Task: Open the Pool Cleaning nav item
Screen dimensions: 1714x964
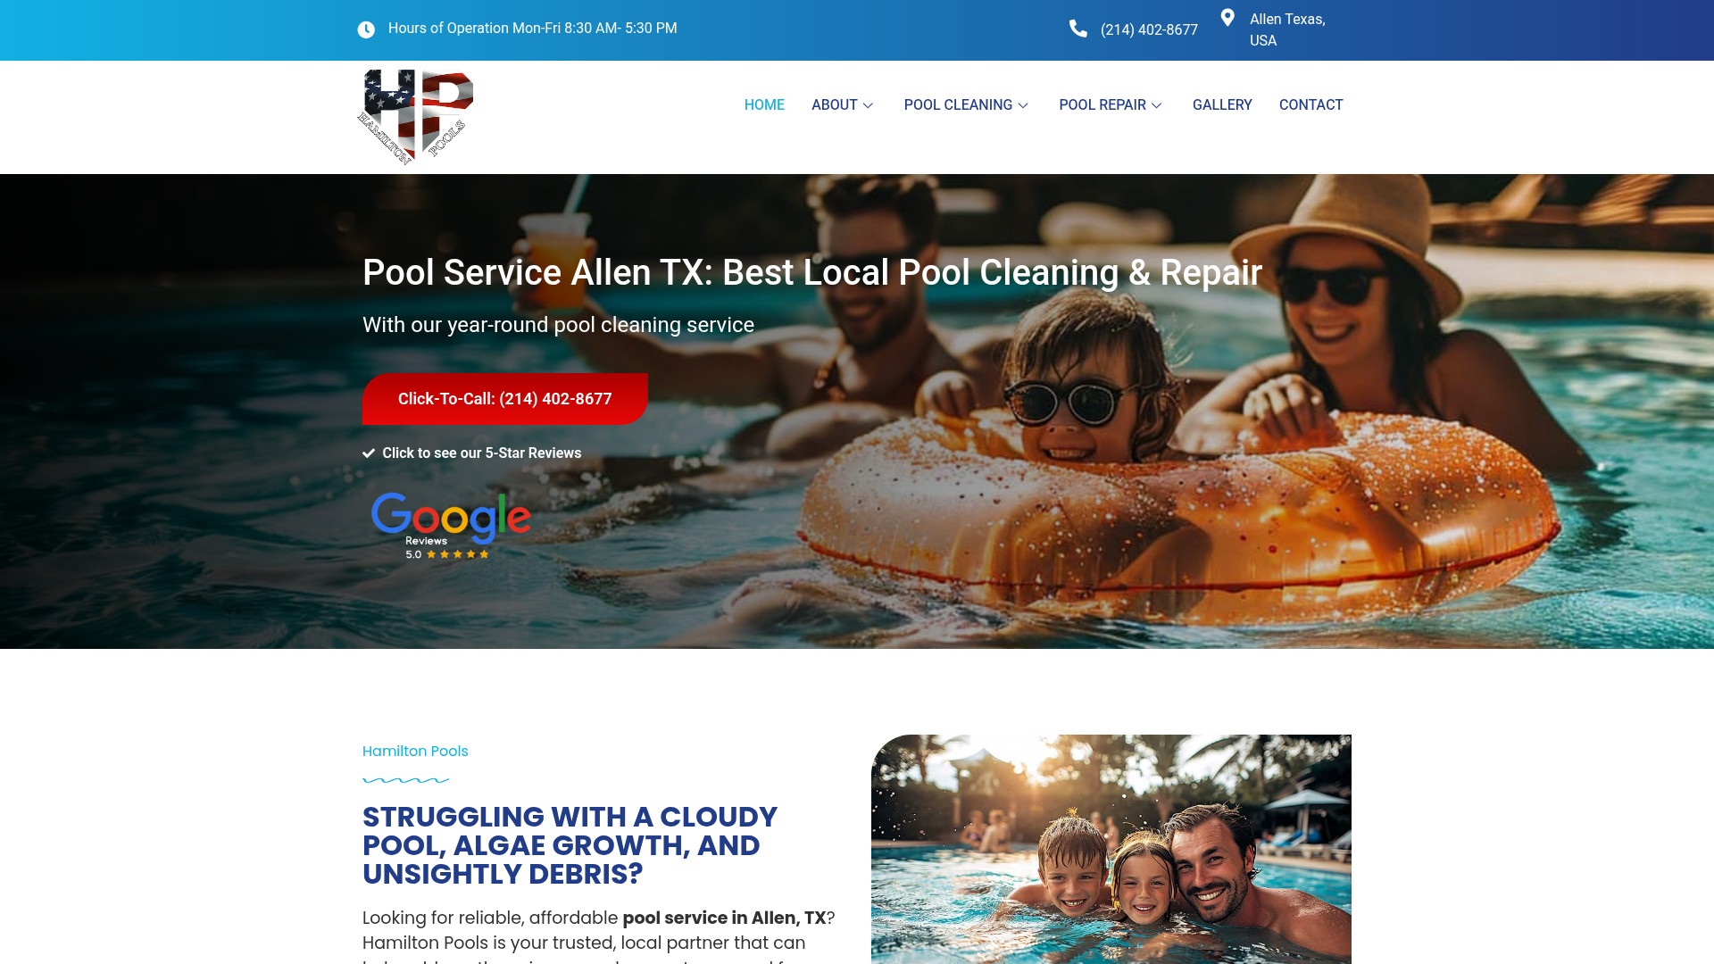Action: point(958,105)
